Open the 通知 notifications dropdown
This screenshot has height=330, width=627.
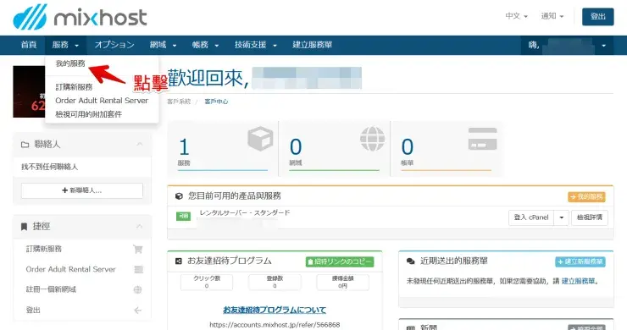[552, 16]
